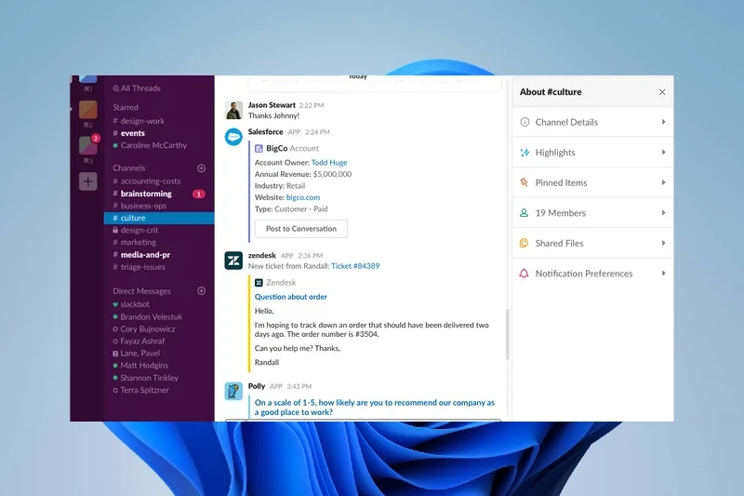Open Matt Hodgins direct message
The height and width of the screenshot is (496, 744).
[x=140, y=366]
